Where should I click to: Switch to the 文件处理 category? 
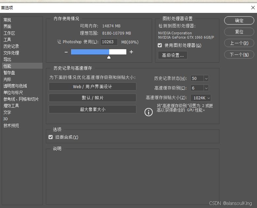coord(22,53)
